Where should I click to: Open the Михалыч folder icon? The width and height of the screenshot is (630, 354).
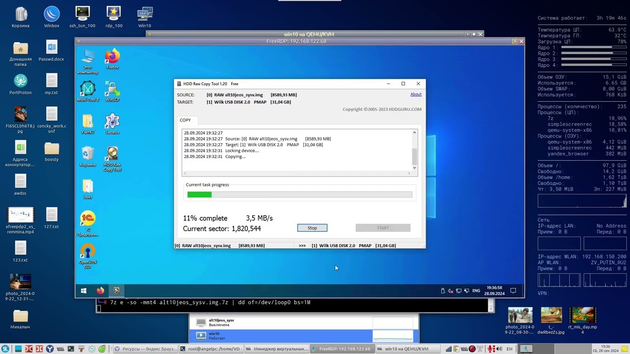click(21, 319)
